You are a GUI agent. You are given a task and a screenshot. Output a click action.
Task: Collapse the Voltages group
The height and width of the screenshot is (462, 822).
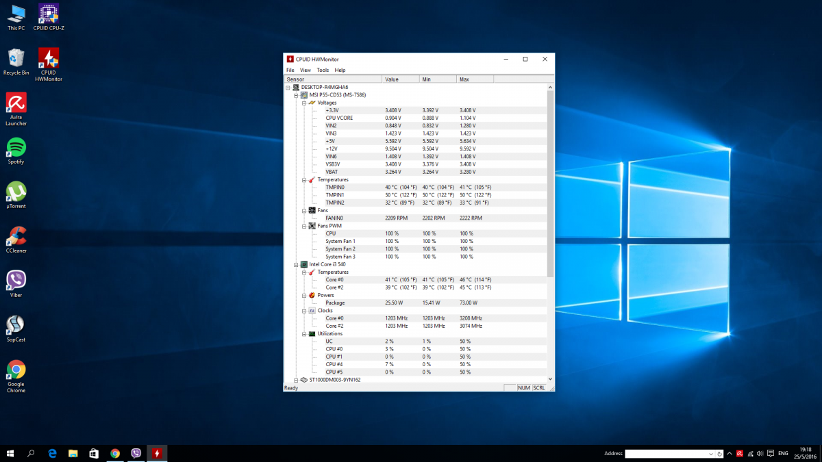coord(304,103)
